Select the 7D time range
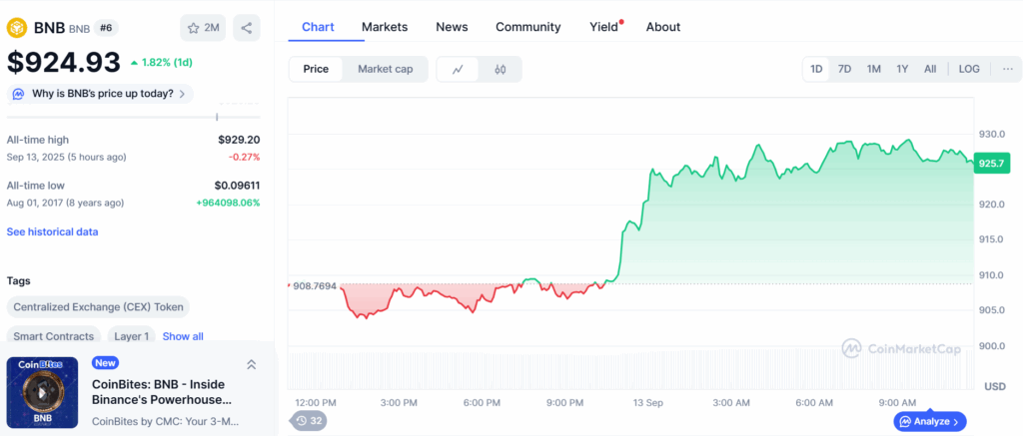This screenshot has height=436, width=1023. coord(845,69)
